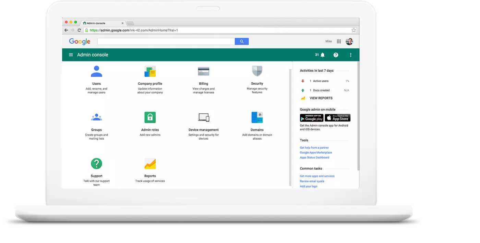Get the admin app on Google Play
Screen dimensions: 480x243
pos(311,118)
